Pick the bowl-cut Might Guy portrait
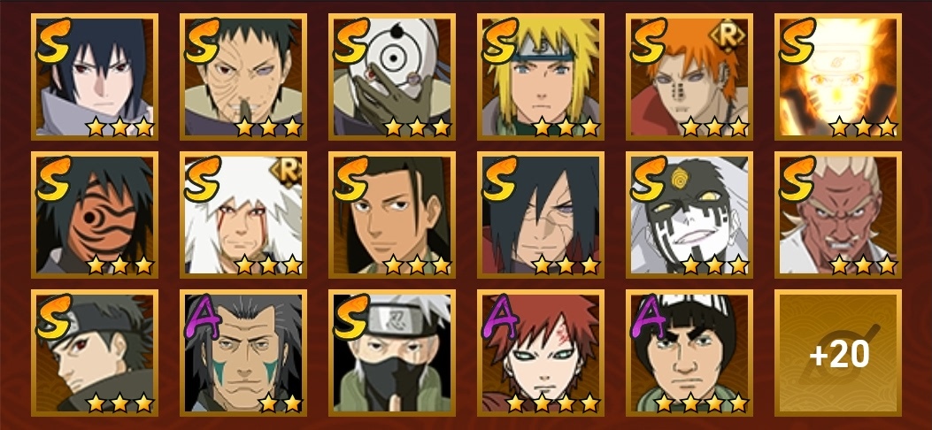The height and width of the screenshot is (430, 932). click(689, 353)
